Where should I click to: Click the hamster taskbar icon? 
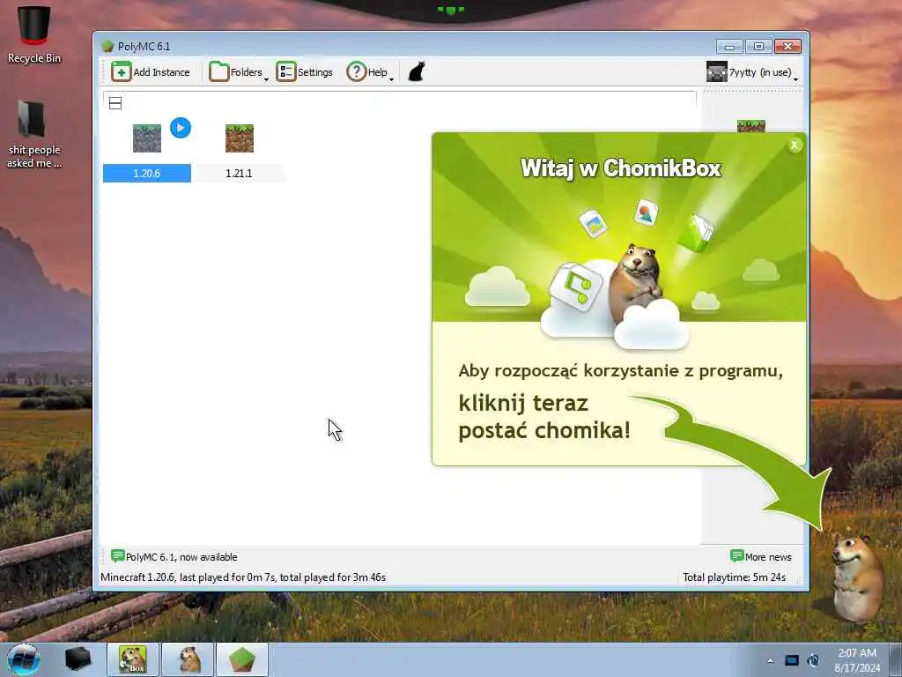pyautogui.click(x=189, y=659)
